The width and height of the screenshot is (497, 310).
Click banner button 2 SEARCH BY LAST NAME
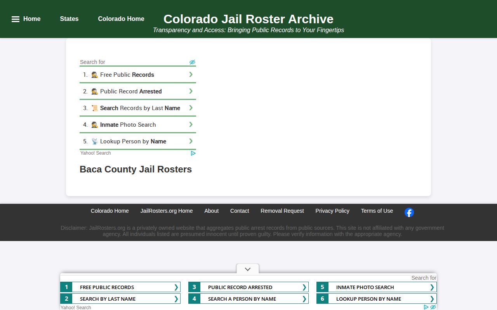[120, 299]
